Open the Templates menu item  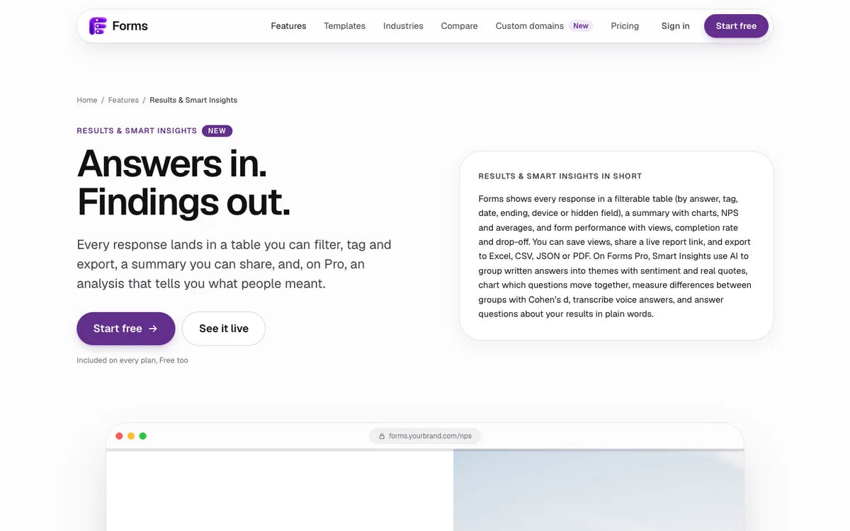[x=345, y=26]
